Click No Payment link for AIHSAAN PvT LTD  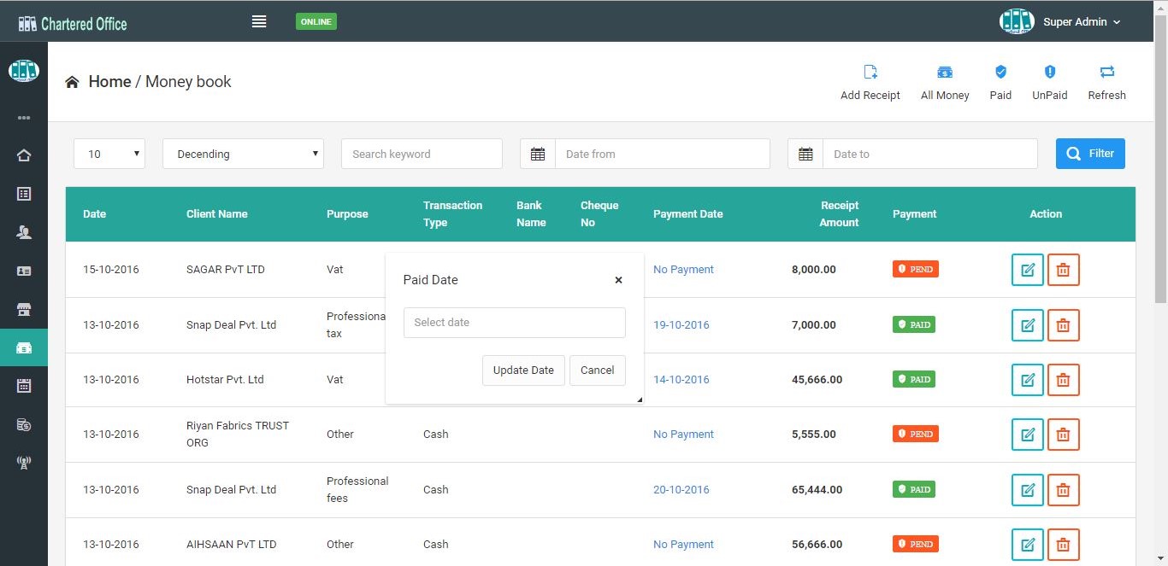(683, 544)
